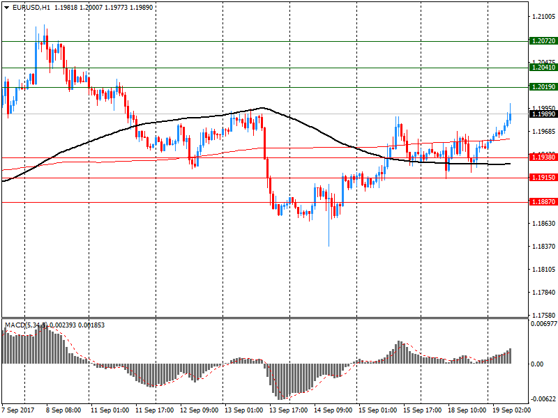The height and width of the screenshot is (418, 558).
Task: Click the 7 Sep 2017 date label
Action: [18, 410]
